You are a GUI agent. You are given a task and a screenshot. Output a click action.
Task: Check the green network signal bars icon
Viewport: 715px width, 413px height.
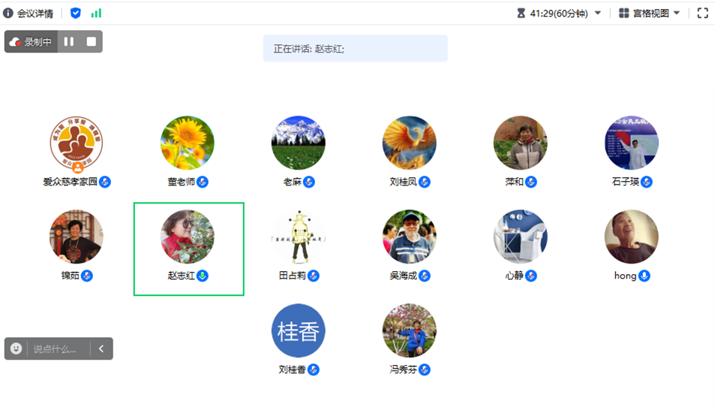pyautogui.click(x=96, y=14)
